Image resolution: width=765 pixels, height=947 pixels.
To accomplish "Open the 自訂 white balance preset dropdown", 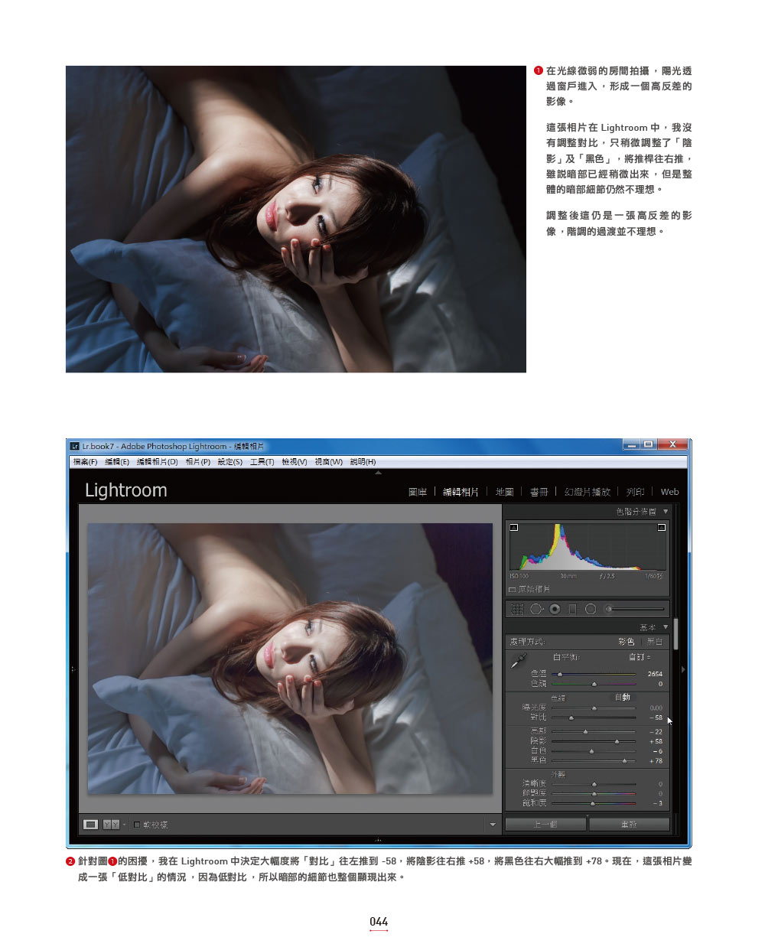I will tap(640, 657).
